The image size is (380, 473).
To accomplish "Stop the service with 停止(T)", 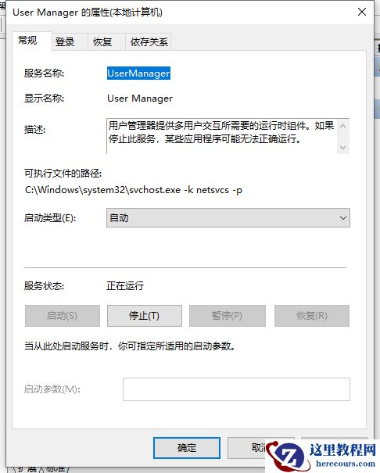I will tap(145, 316).
